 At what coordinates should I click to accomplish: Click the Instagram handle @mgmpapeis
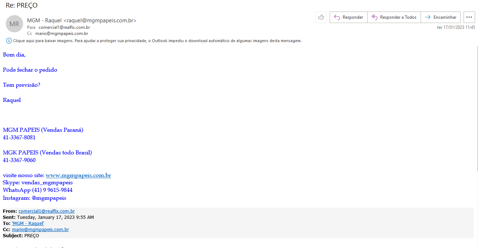[x=49, y=198]
